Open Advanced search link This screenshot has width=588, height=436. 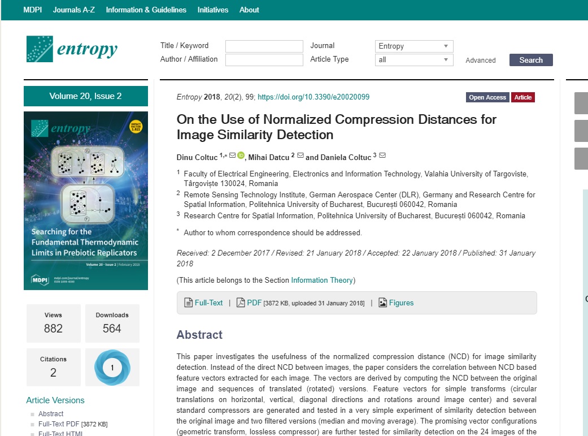point(480,60)
